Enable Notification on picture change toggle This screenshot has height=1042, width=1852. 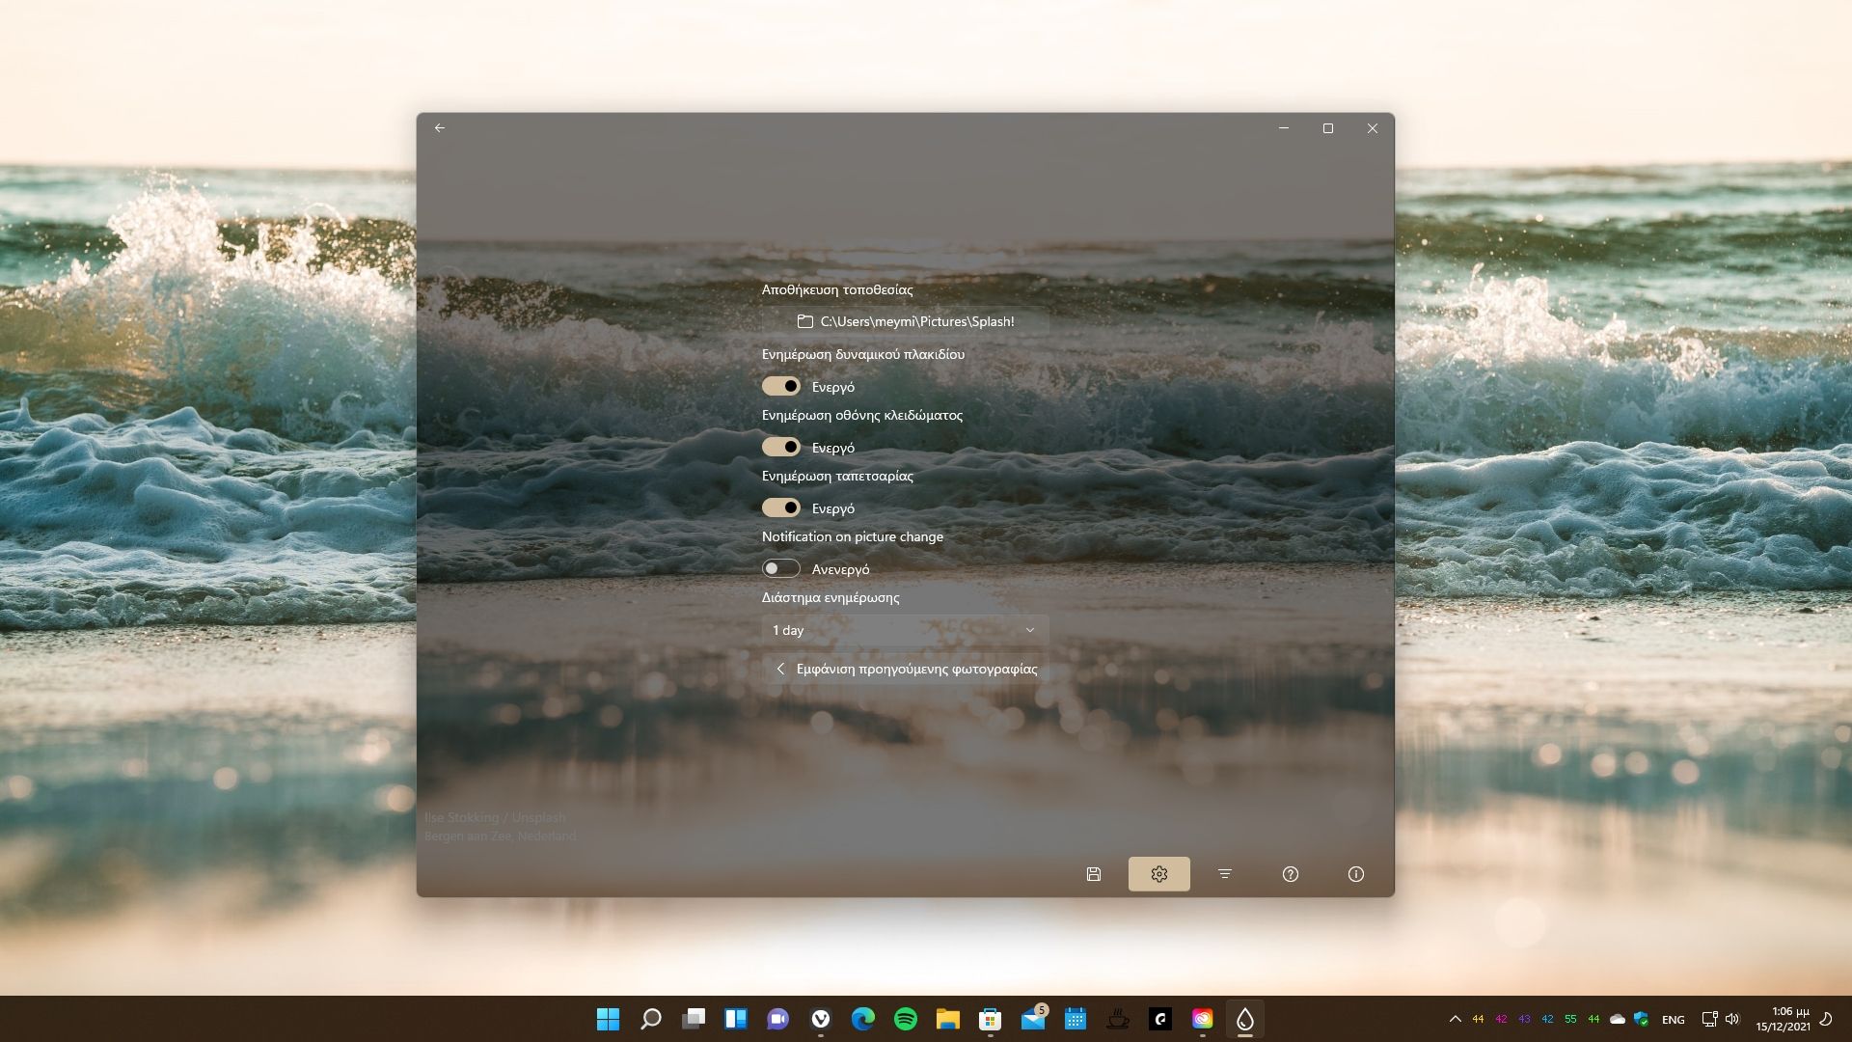pos(780,568)
